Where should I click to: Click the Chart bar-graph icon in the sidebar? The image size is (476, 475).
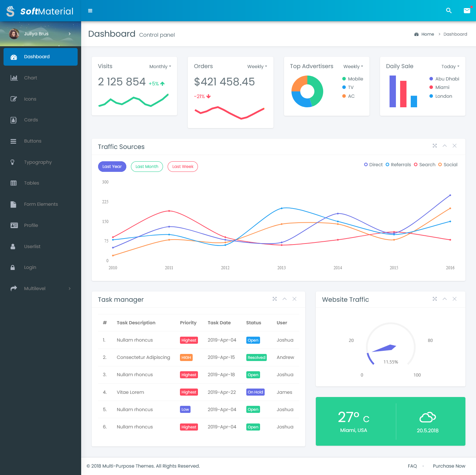[14, 78]
